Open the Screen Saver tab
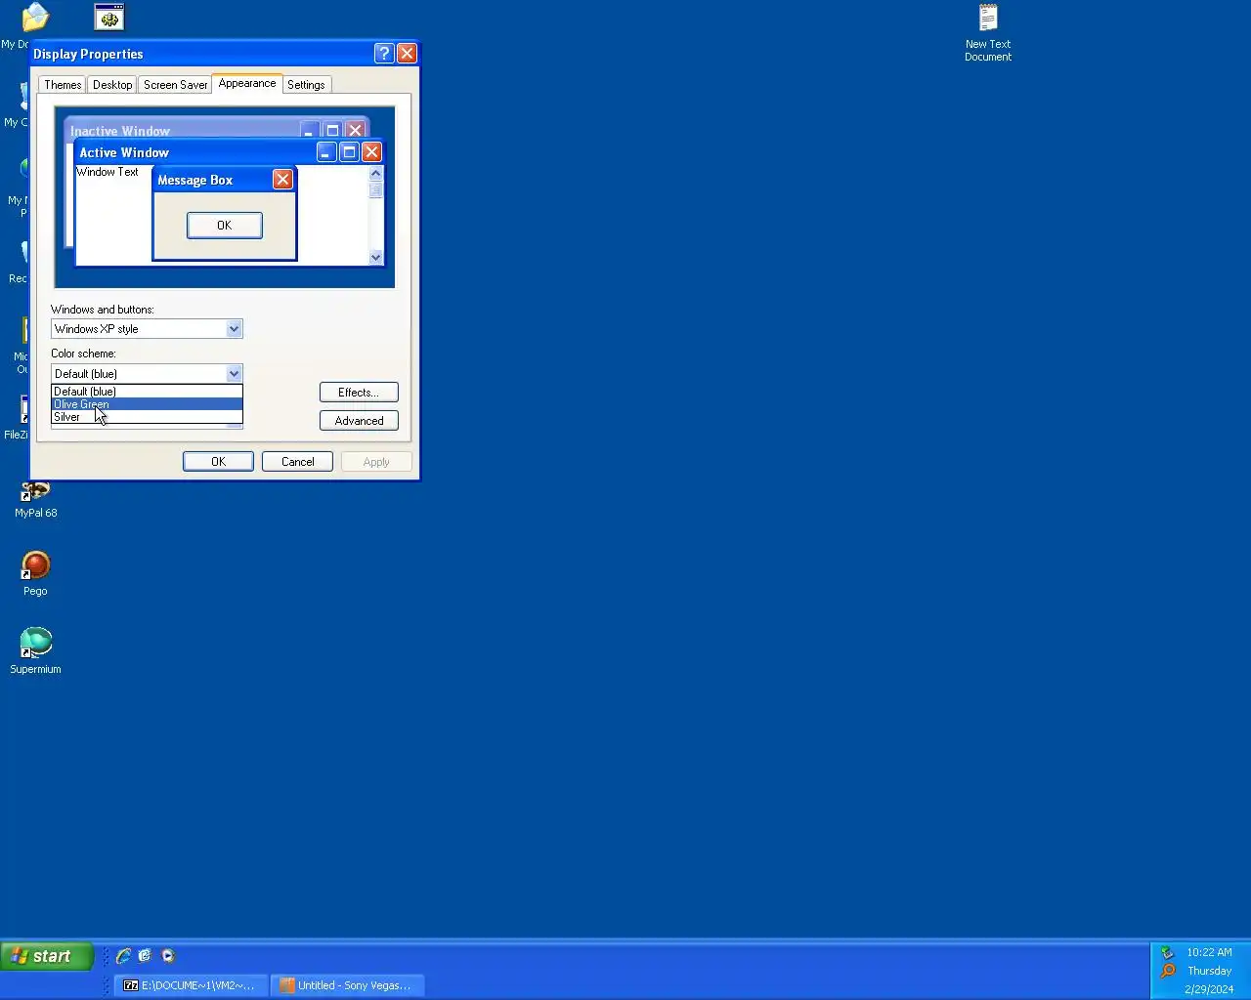The width and height of the screenshot is (1251, 1000). 175,85
